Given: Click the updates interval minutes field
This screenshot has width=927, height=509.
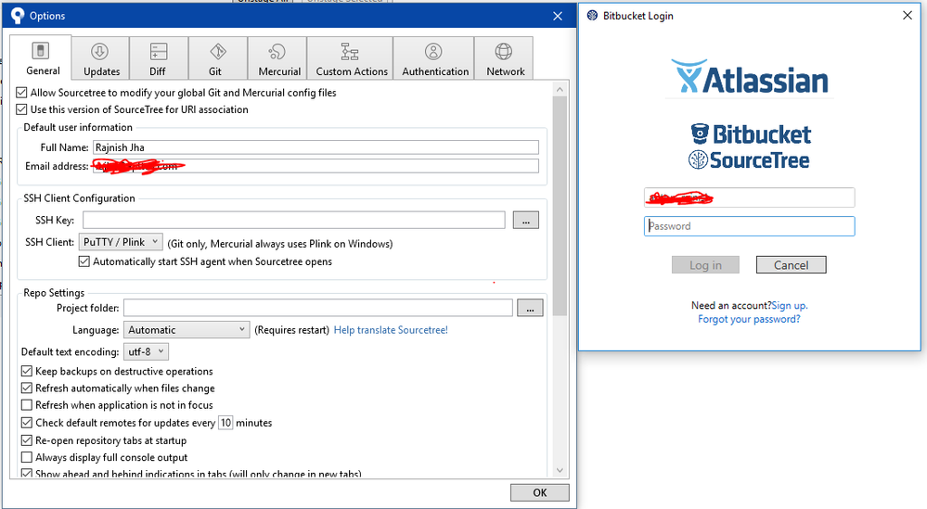Looking at the screenshot, I should click(x=225, y=423).
